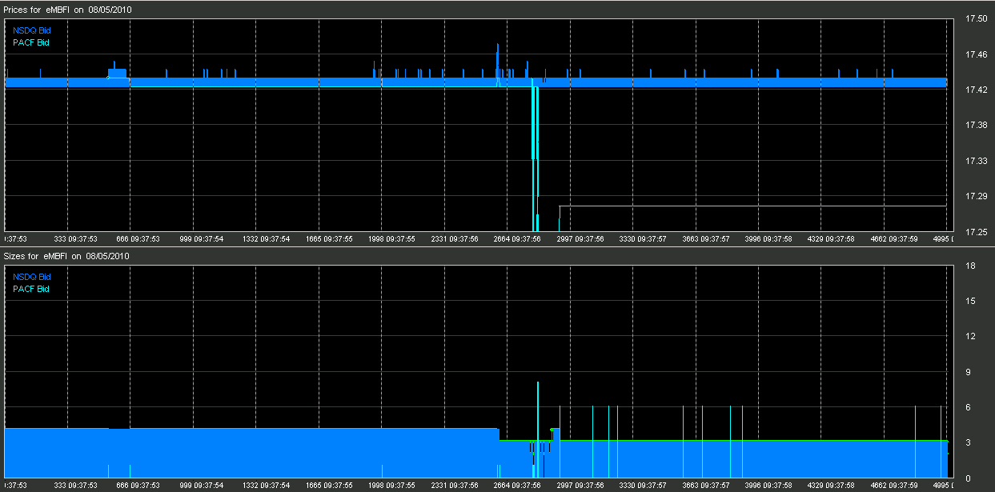Click the "Sizes for eMBFI on 08/05/2010" chart title
Image resolution: width=995 pixels, height=492 pixels.
(x=67, y=256)
